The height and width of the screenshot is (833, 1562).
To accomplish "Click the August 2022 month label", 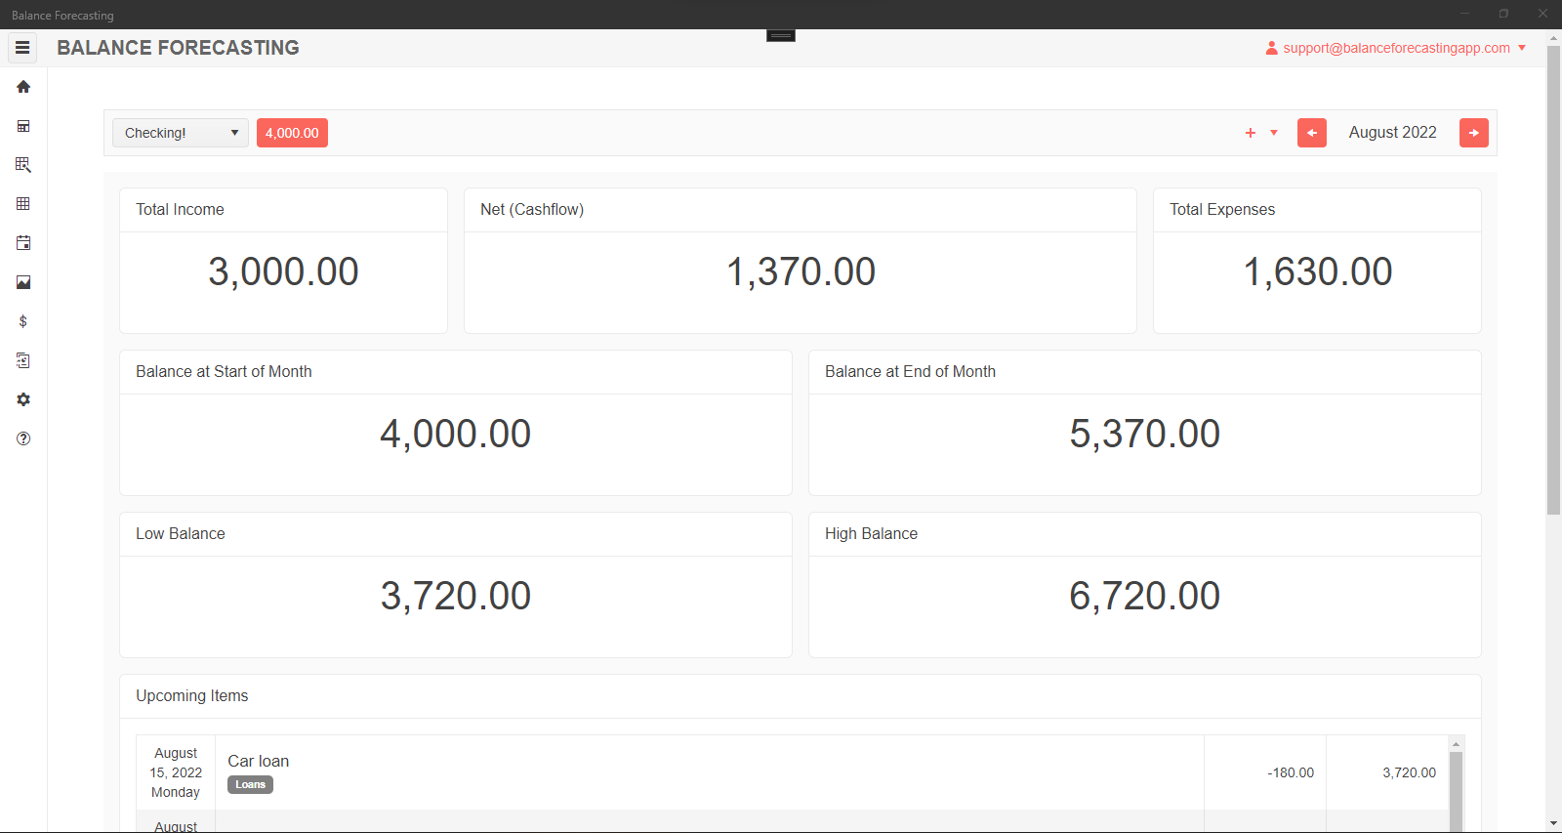I will (x=1393, y=133).
